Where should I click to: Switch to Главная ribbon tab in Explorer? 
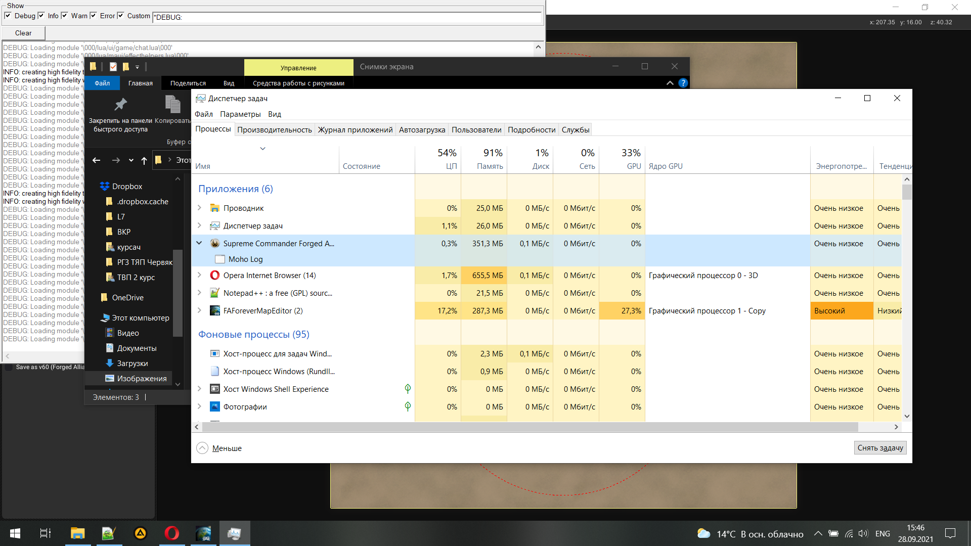pos(141,83)
